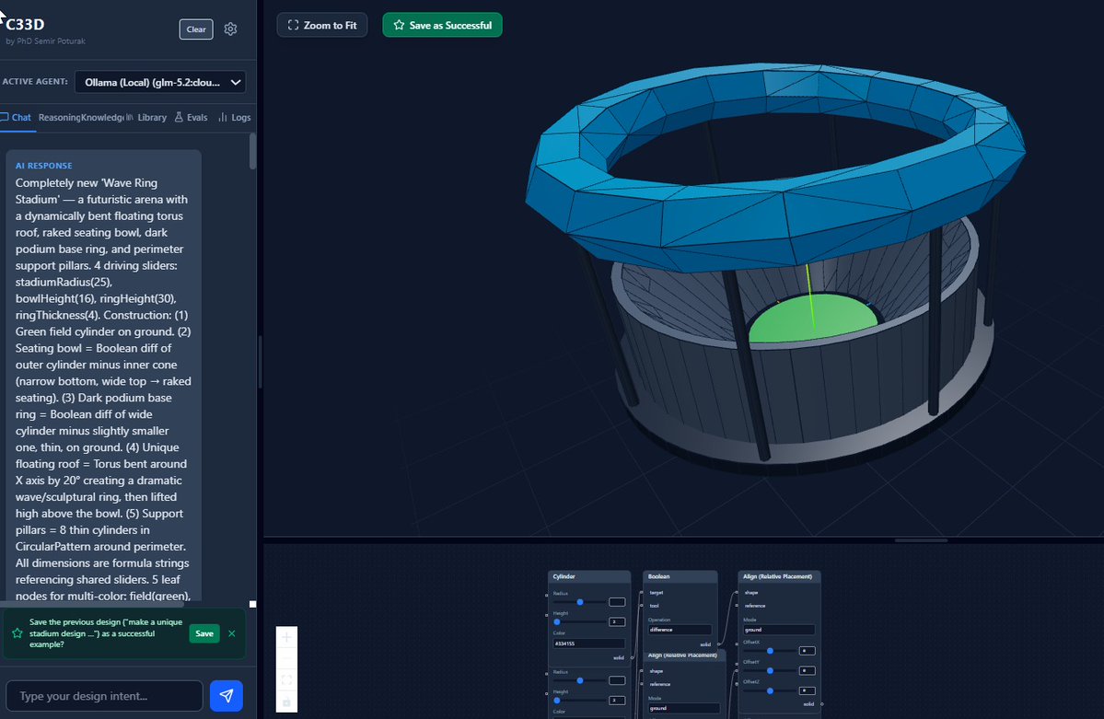Screen dimensions: 1104x719
Task: Click the Cylinder node's solid output port
Action: click(632, 657)
